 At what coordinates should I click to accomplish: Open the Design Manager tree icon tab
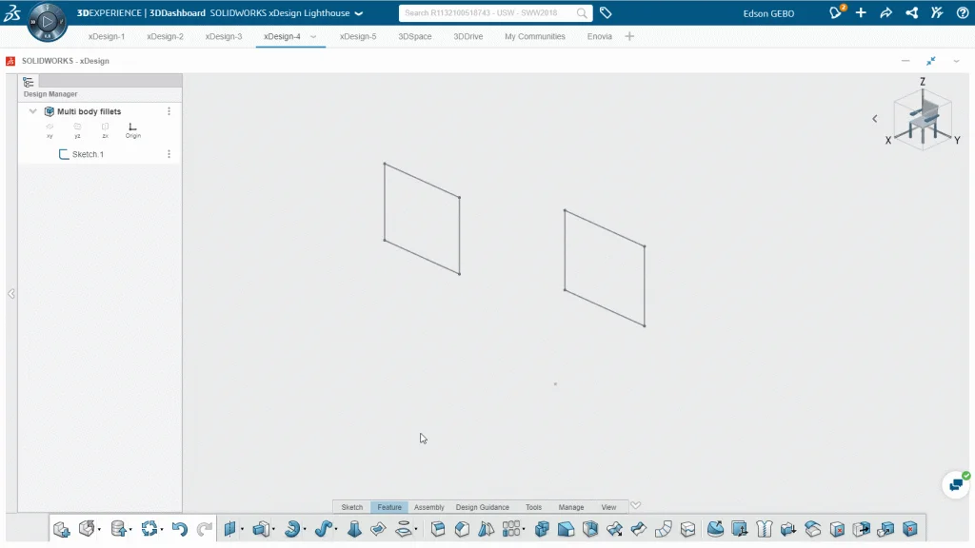tap(29, 82)
